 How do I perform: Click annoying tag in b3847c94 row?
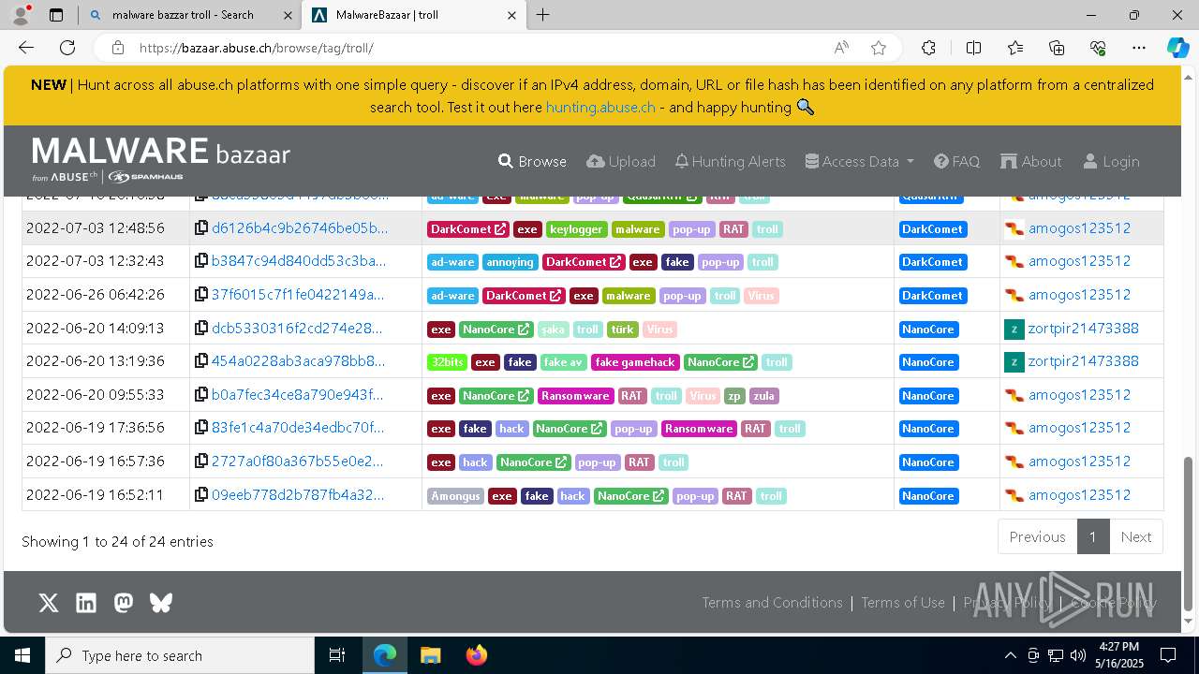click(511, 262)
